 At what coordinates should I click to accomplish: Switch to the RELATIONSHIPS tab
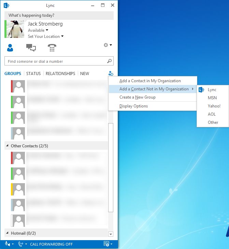(60, 74)
